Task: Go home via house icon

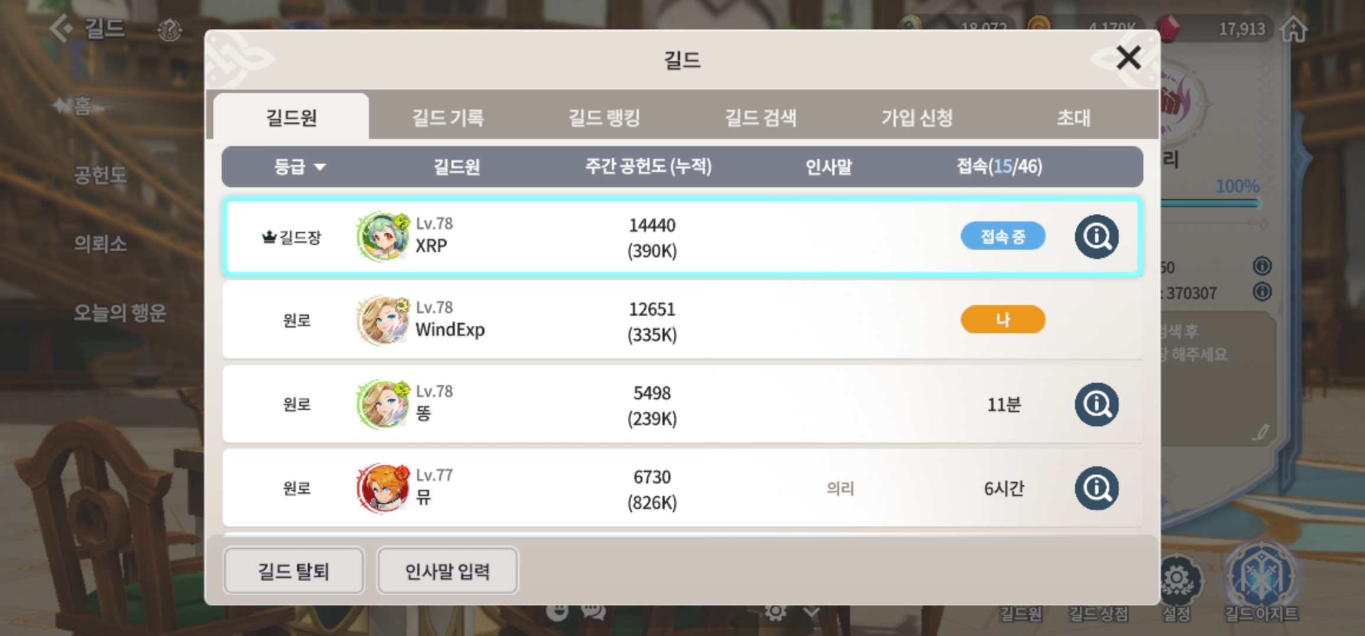Action: point(1294,28)
